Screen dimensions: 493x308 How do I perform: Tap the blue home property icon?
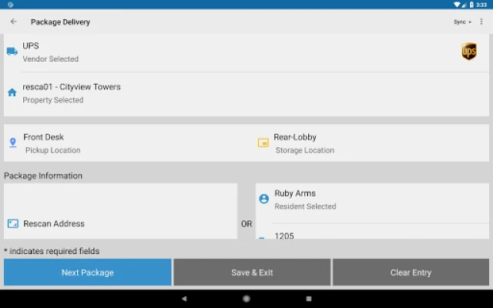(12, 92)
